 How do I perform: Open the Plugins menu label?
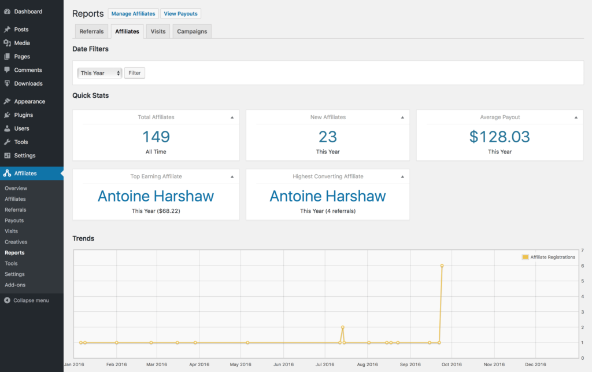pyautogui.click(x=23, y=115)
